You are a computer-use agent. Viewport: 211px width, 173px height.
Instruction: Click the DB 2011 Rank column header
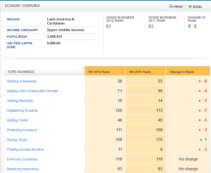(140, 72)
